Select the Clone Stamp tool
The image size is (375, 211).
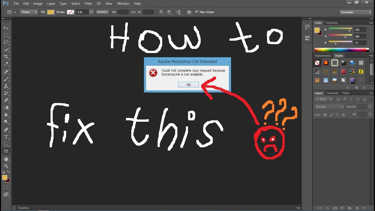6,86
